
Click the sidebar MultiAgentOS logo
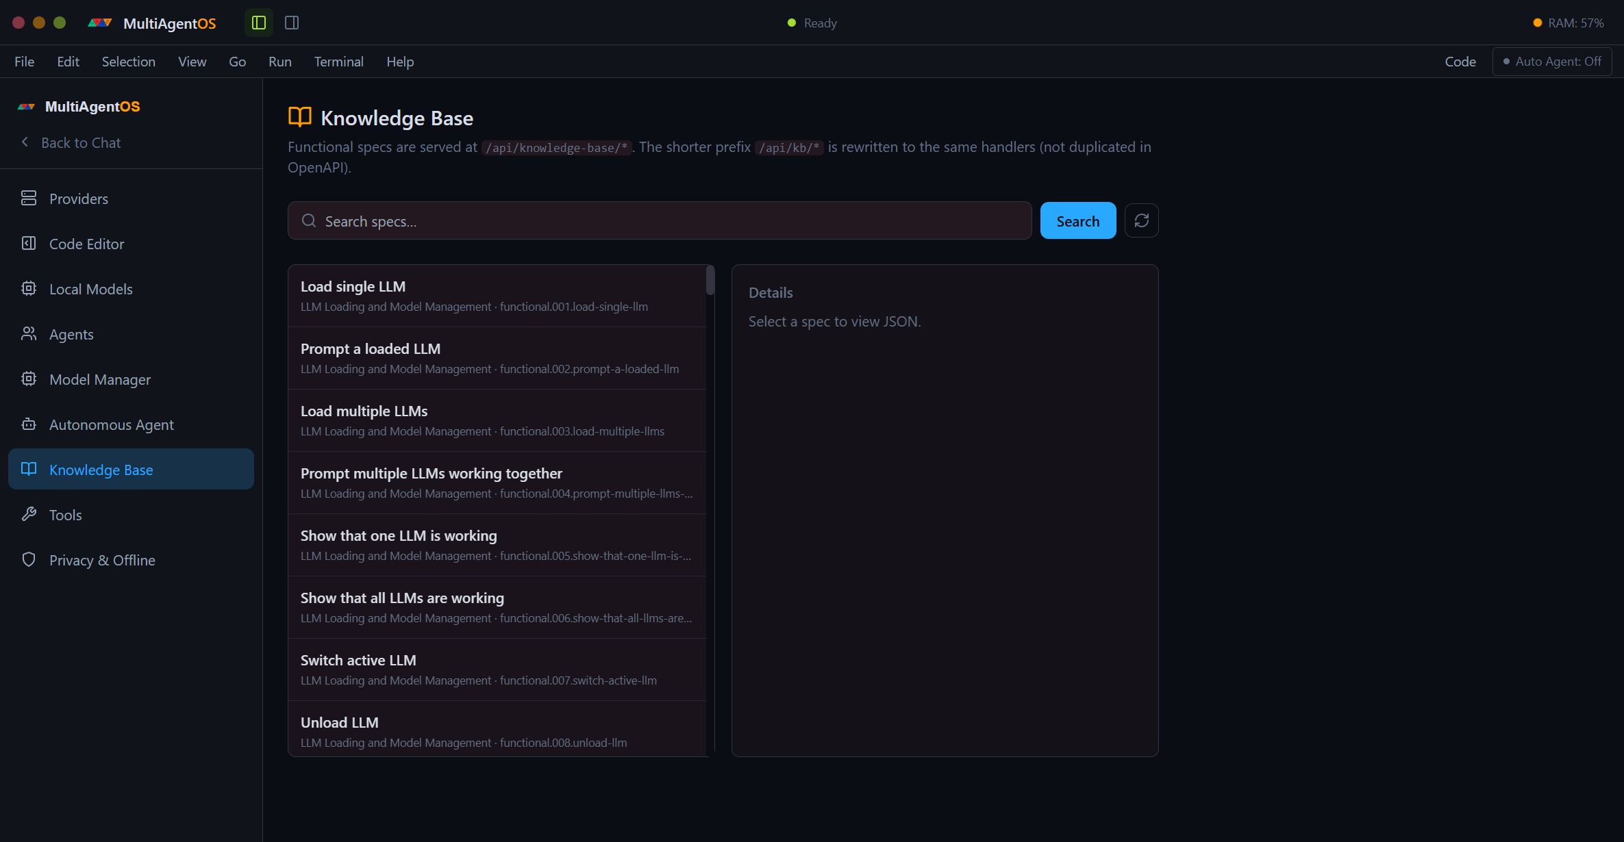coord(27,106)
